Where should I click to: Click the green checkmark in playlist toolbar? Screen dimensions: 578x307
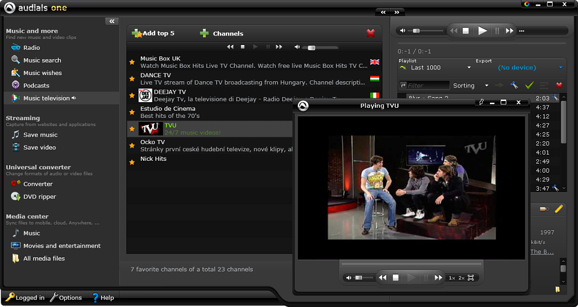coord(529,86)
